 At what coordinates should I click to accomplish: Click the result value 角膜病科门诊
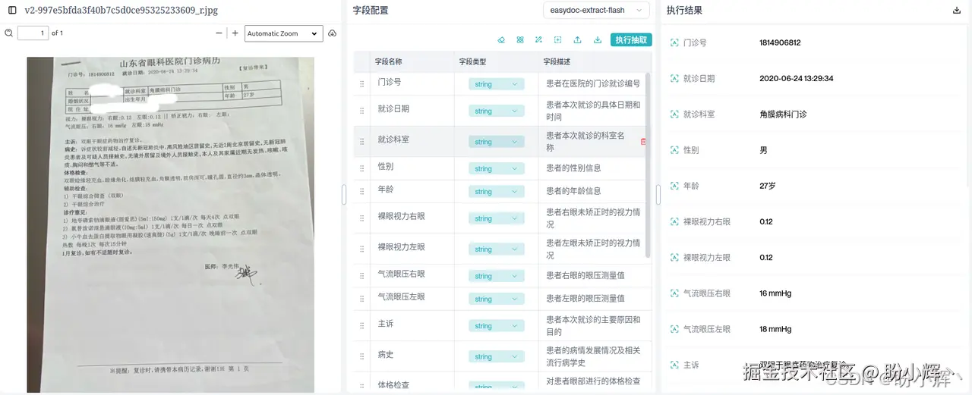[783, 114]
